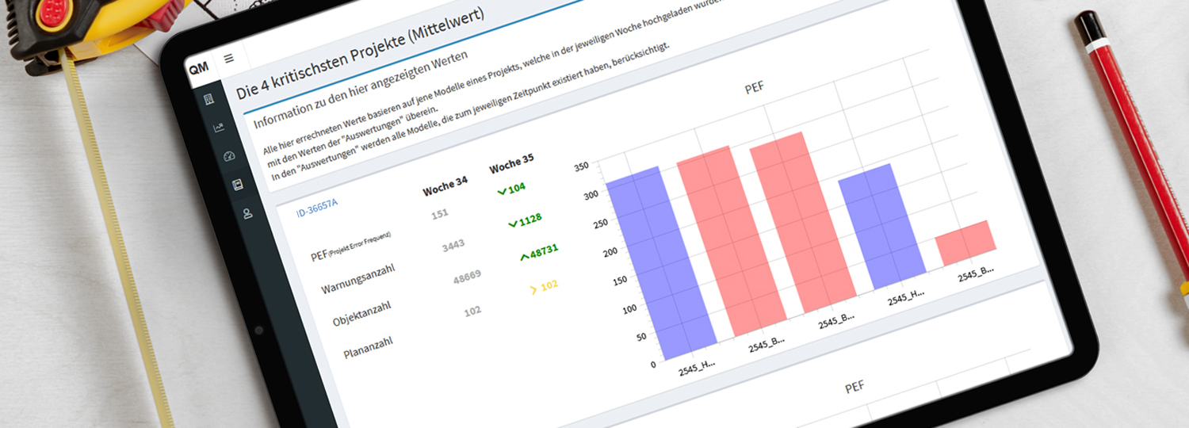Click the Woche 34 column header

click(445, 187)
